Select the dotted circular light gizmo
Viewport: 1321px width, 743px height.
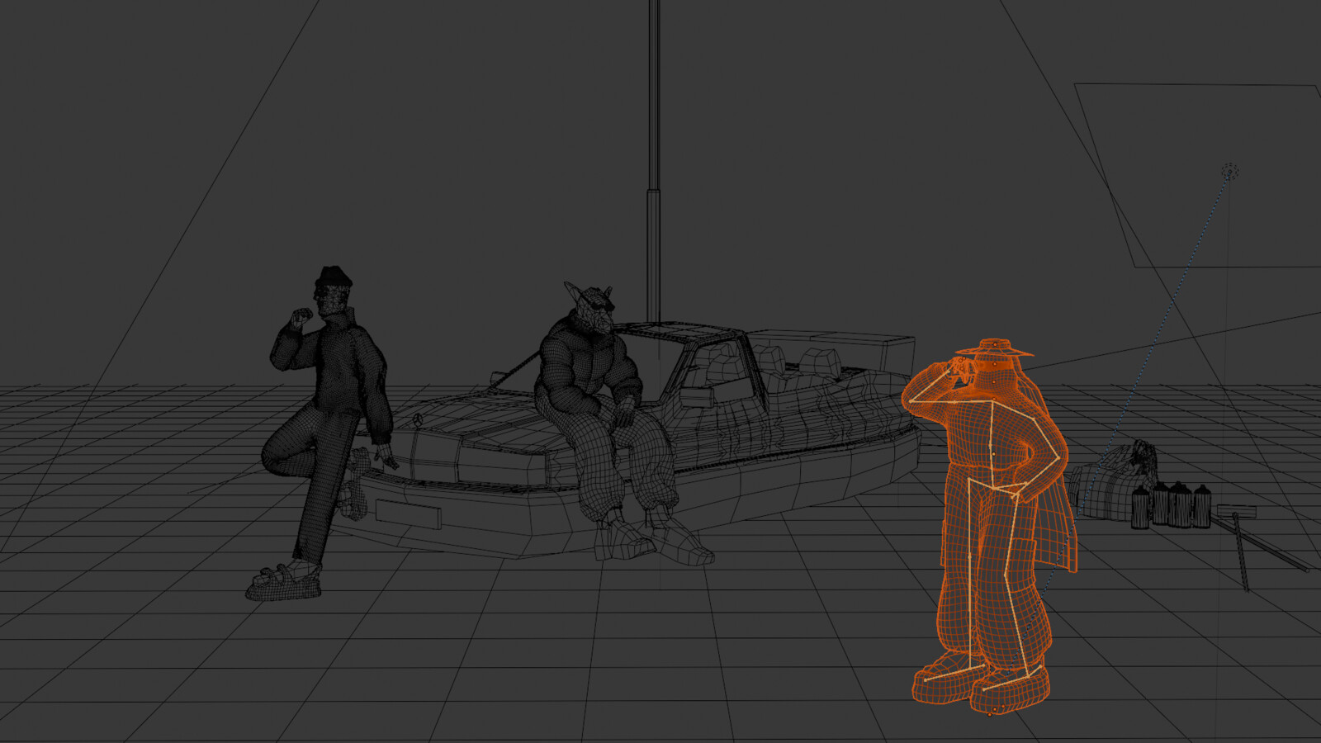click(1230, 172)
